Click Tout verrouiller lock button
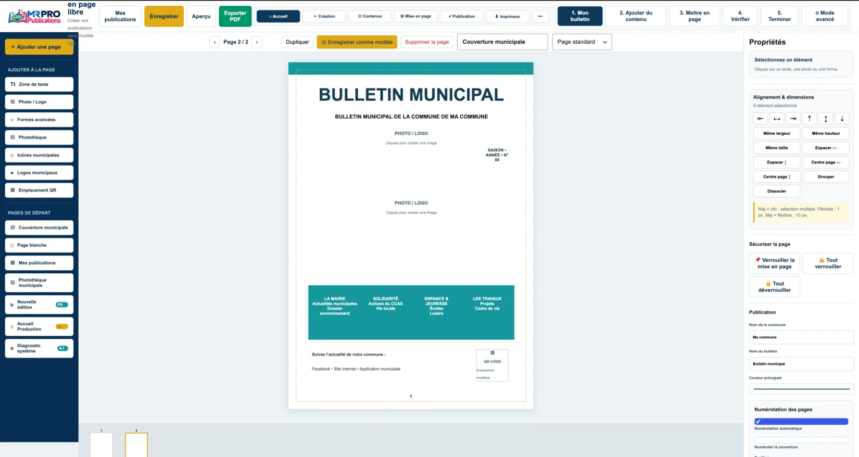 [x=828, y=263]
